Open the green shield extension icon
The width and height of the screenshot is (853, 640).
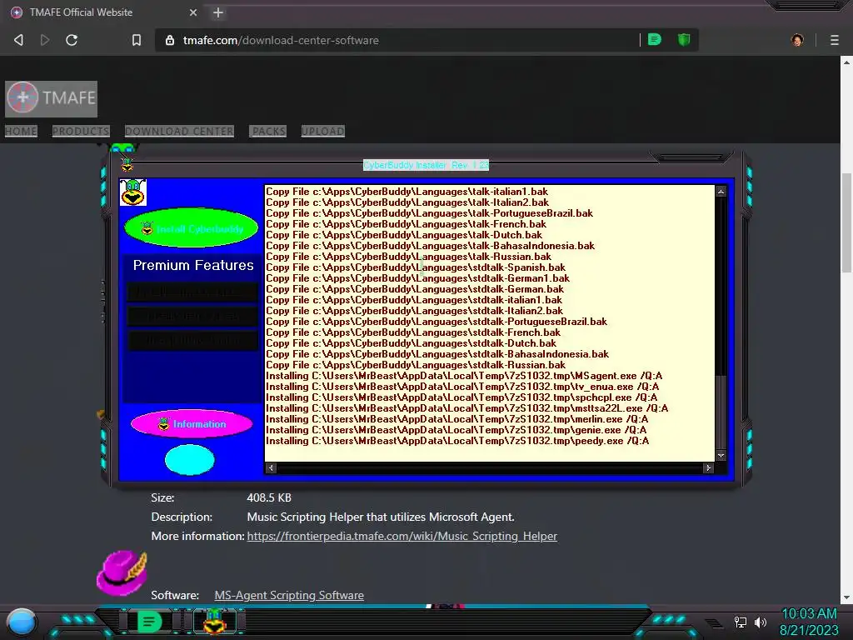point(684,40)
